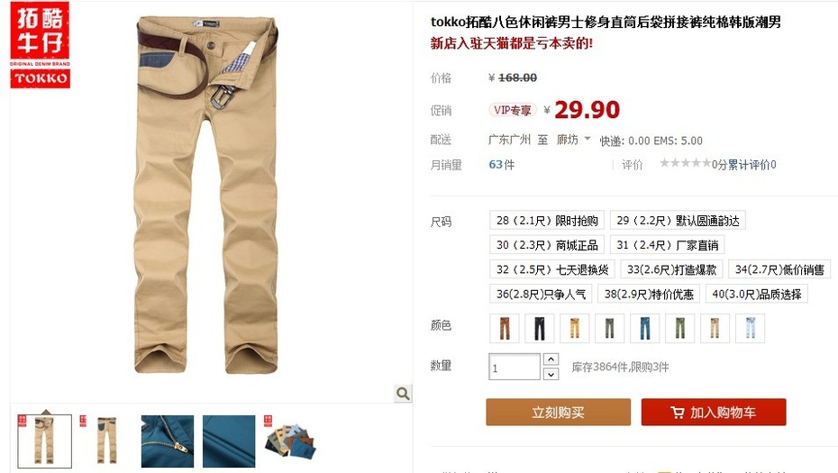This screenshot has width=838, height=473.
Task: Pick the blue pants color swatch
Action: pos(644,328)
